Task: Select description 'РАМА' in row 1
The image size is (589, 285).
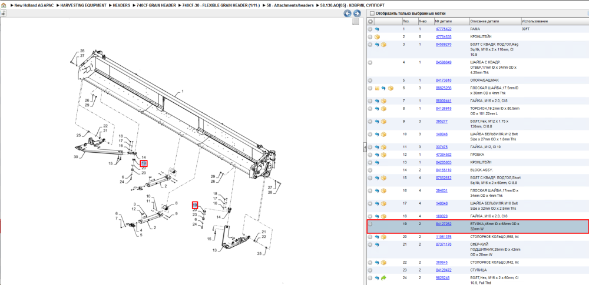Action: [475, 29]
